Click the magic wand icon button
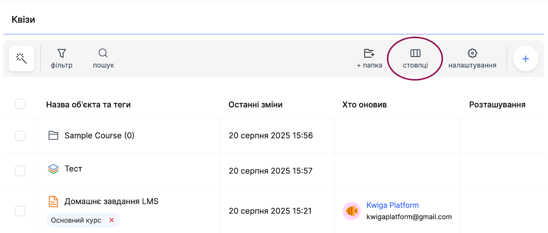548x233 pixels. [x=22, y=59]
